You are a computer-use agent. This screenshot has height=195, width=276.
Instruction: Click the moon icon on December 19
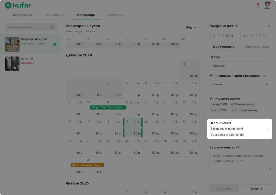pos(139,121)
